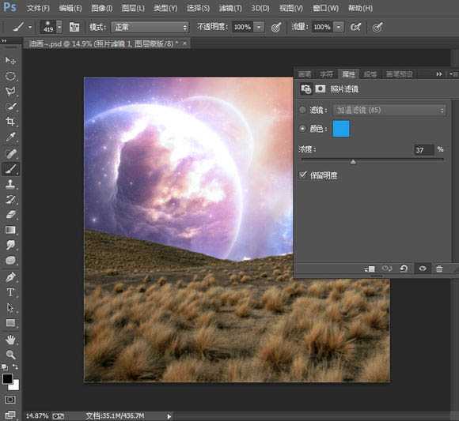
Task: Uncheck the 保留明度 checkbox
Action: [303, 175]
